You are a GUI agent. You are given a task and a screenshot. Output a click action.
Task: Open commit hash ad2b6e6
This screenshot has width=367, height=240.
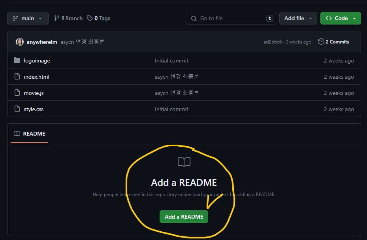pyautogui.click(x=273, y=42)
